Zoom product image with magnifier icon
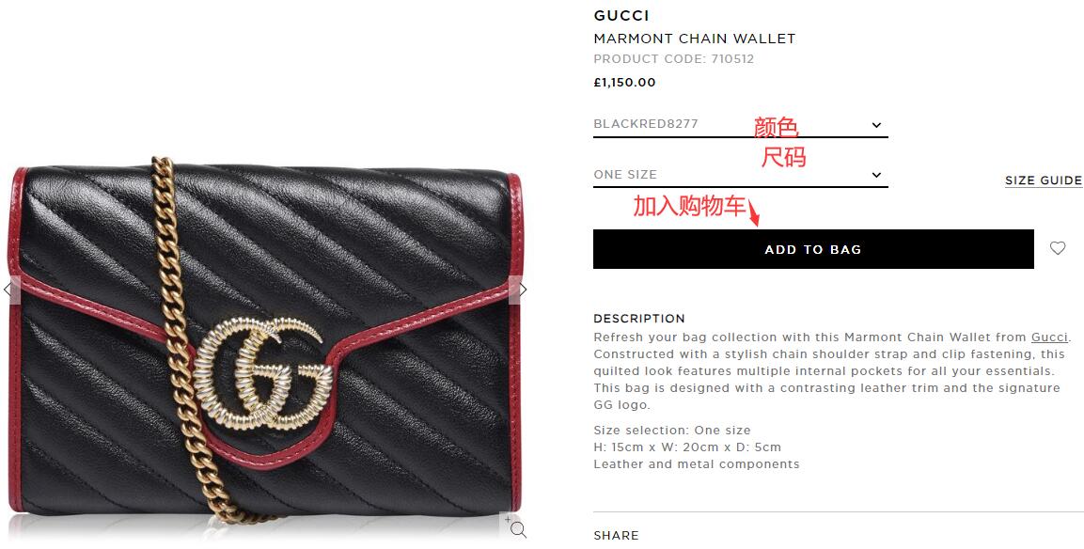Viewport: 1084px width, 549px height. (517, 527)
